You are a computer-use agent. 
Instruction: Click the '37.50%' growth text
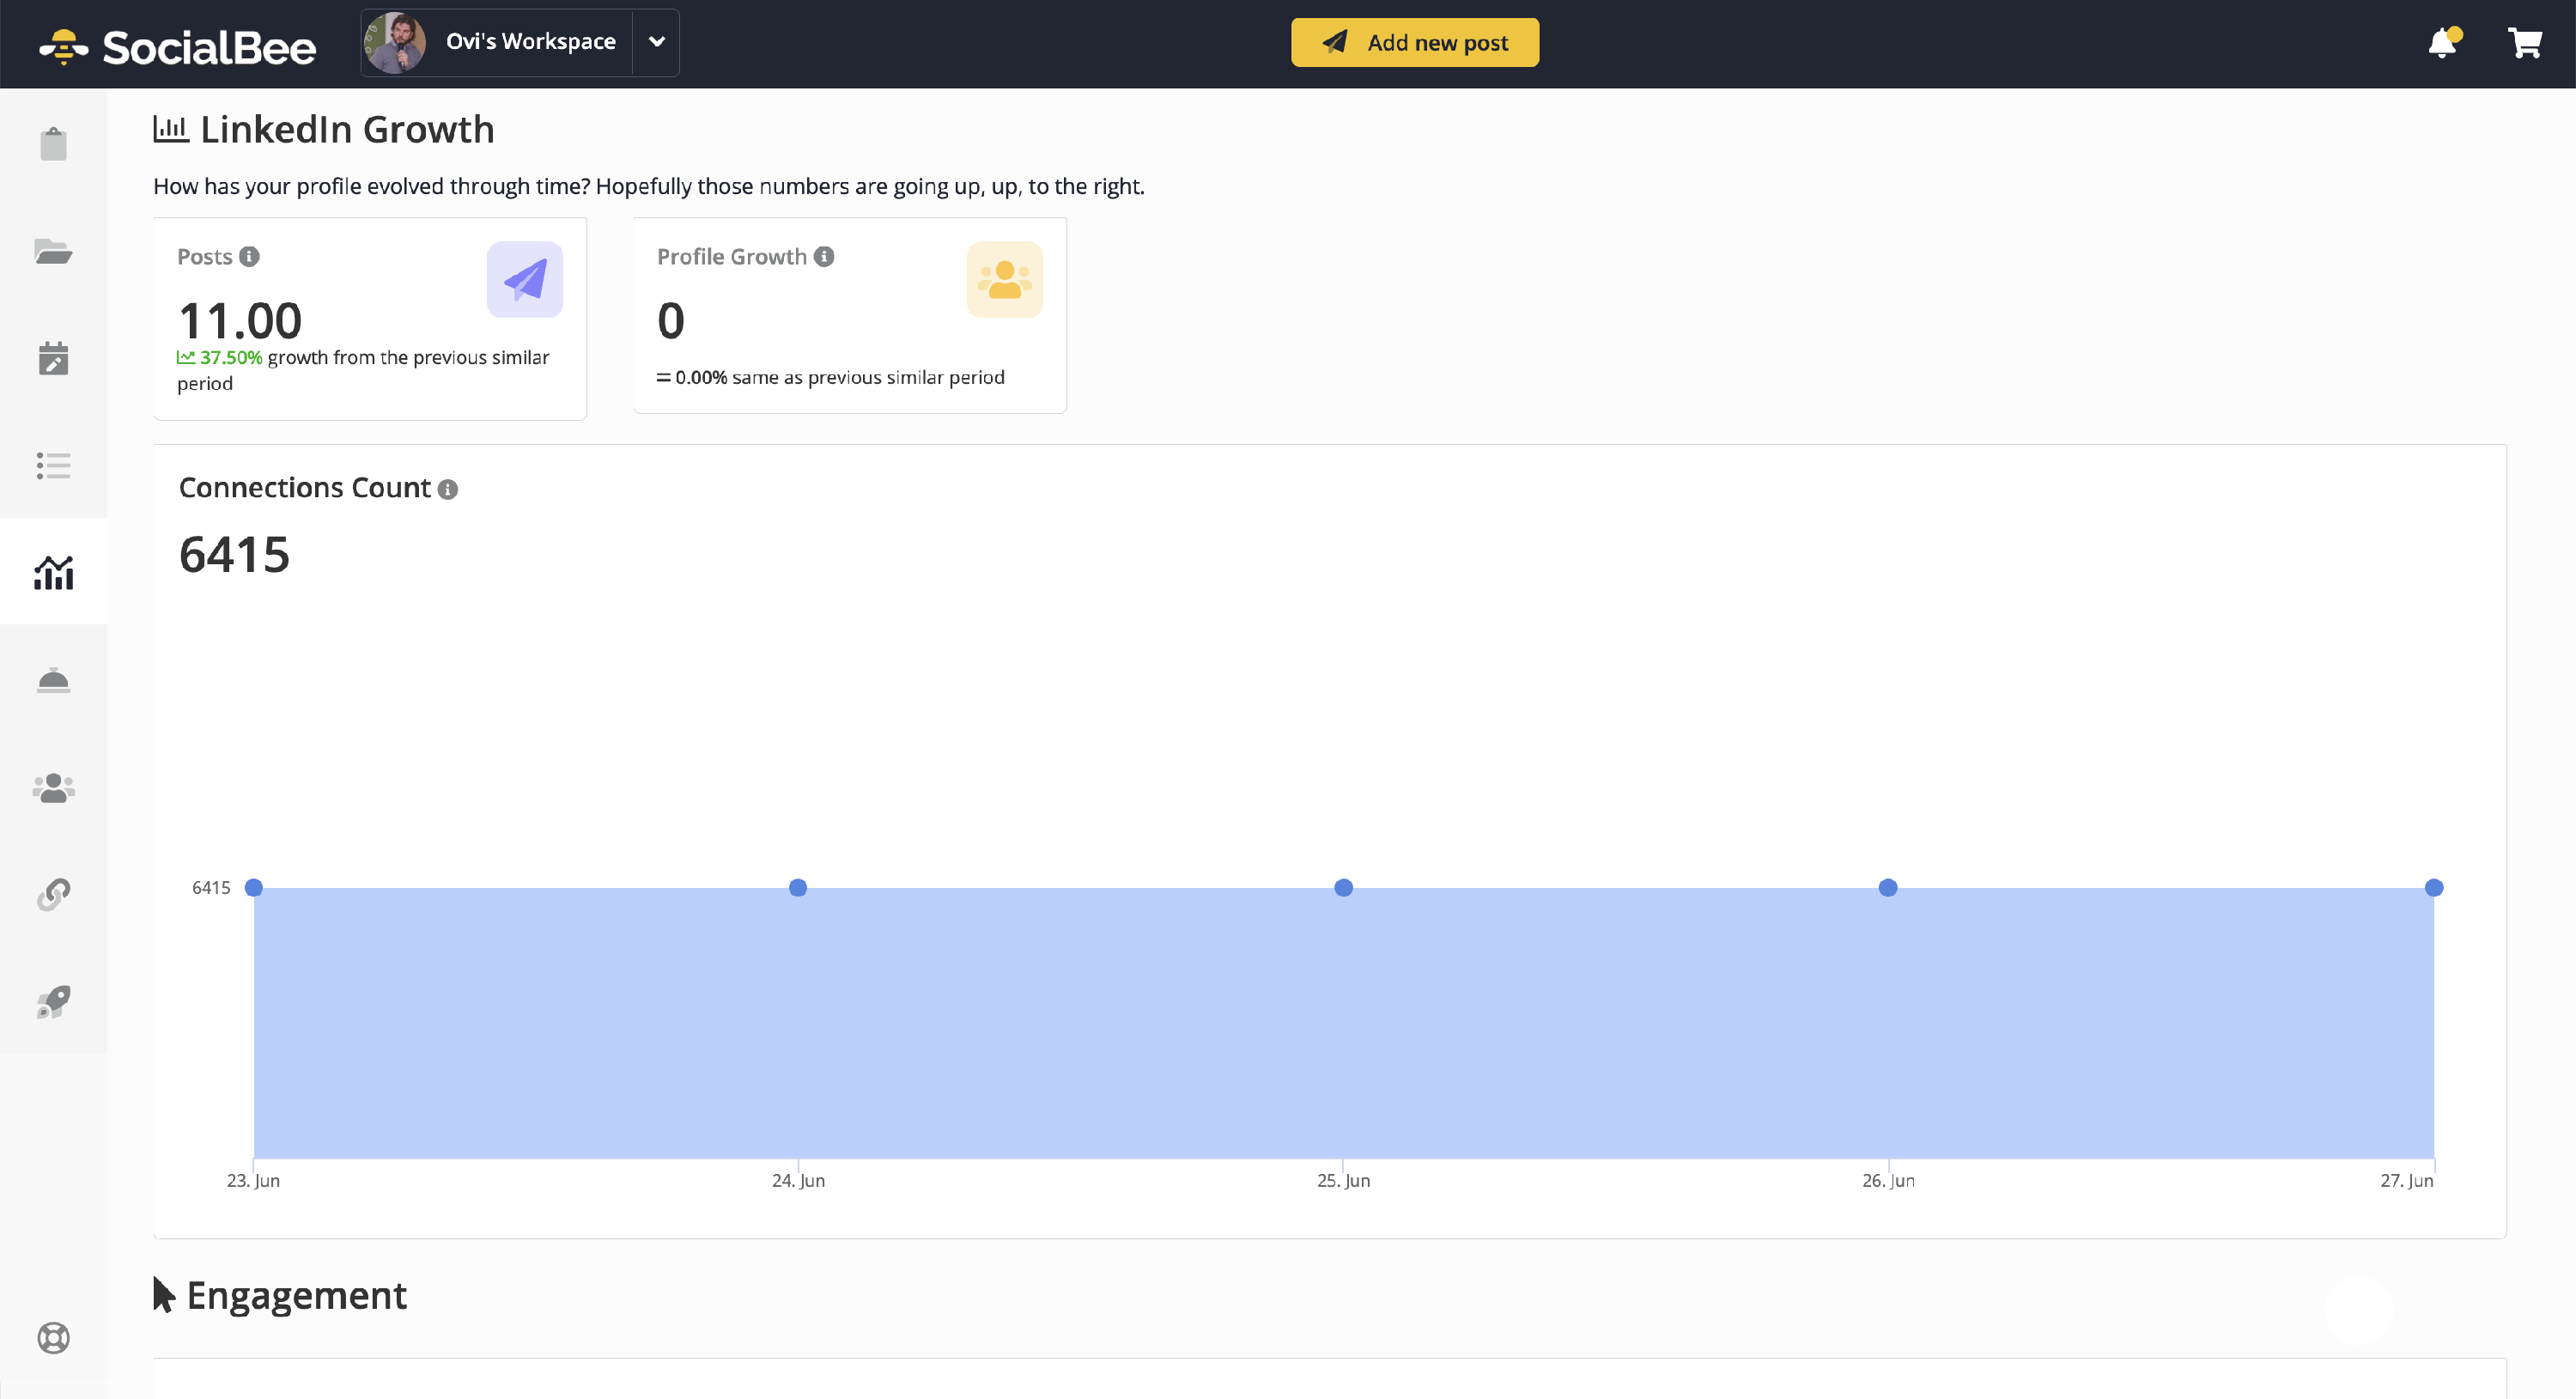pos(231,358)
